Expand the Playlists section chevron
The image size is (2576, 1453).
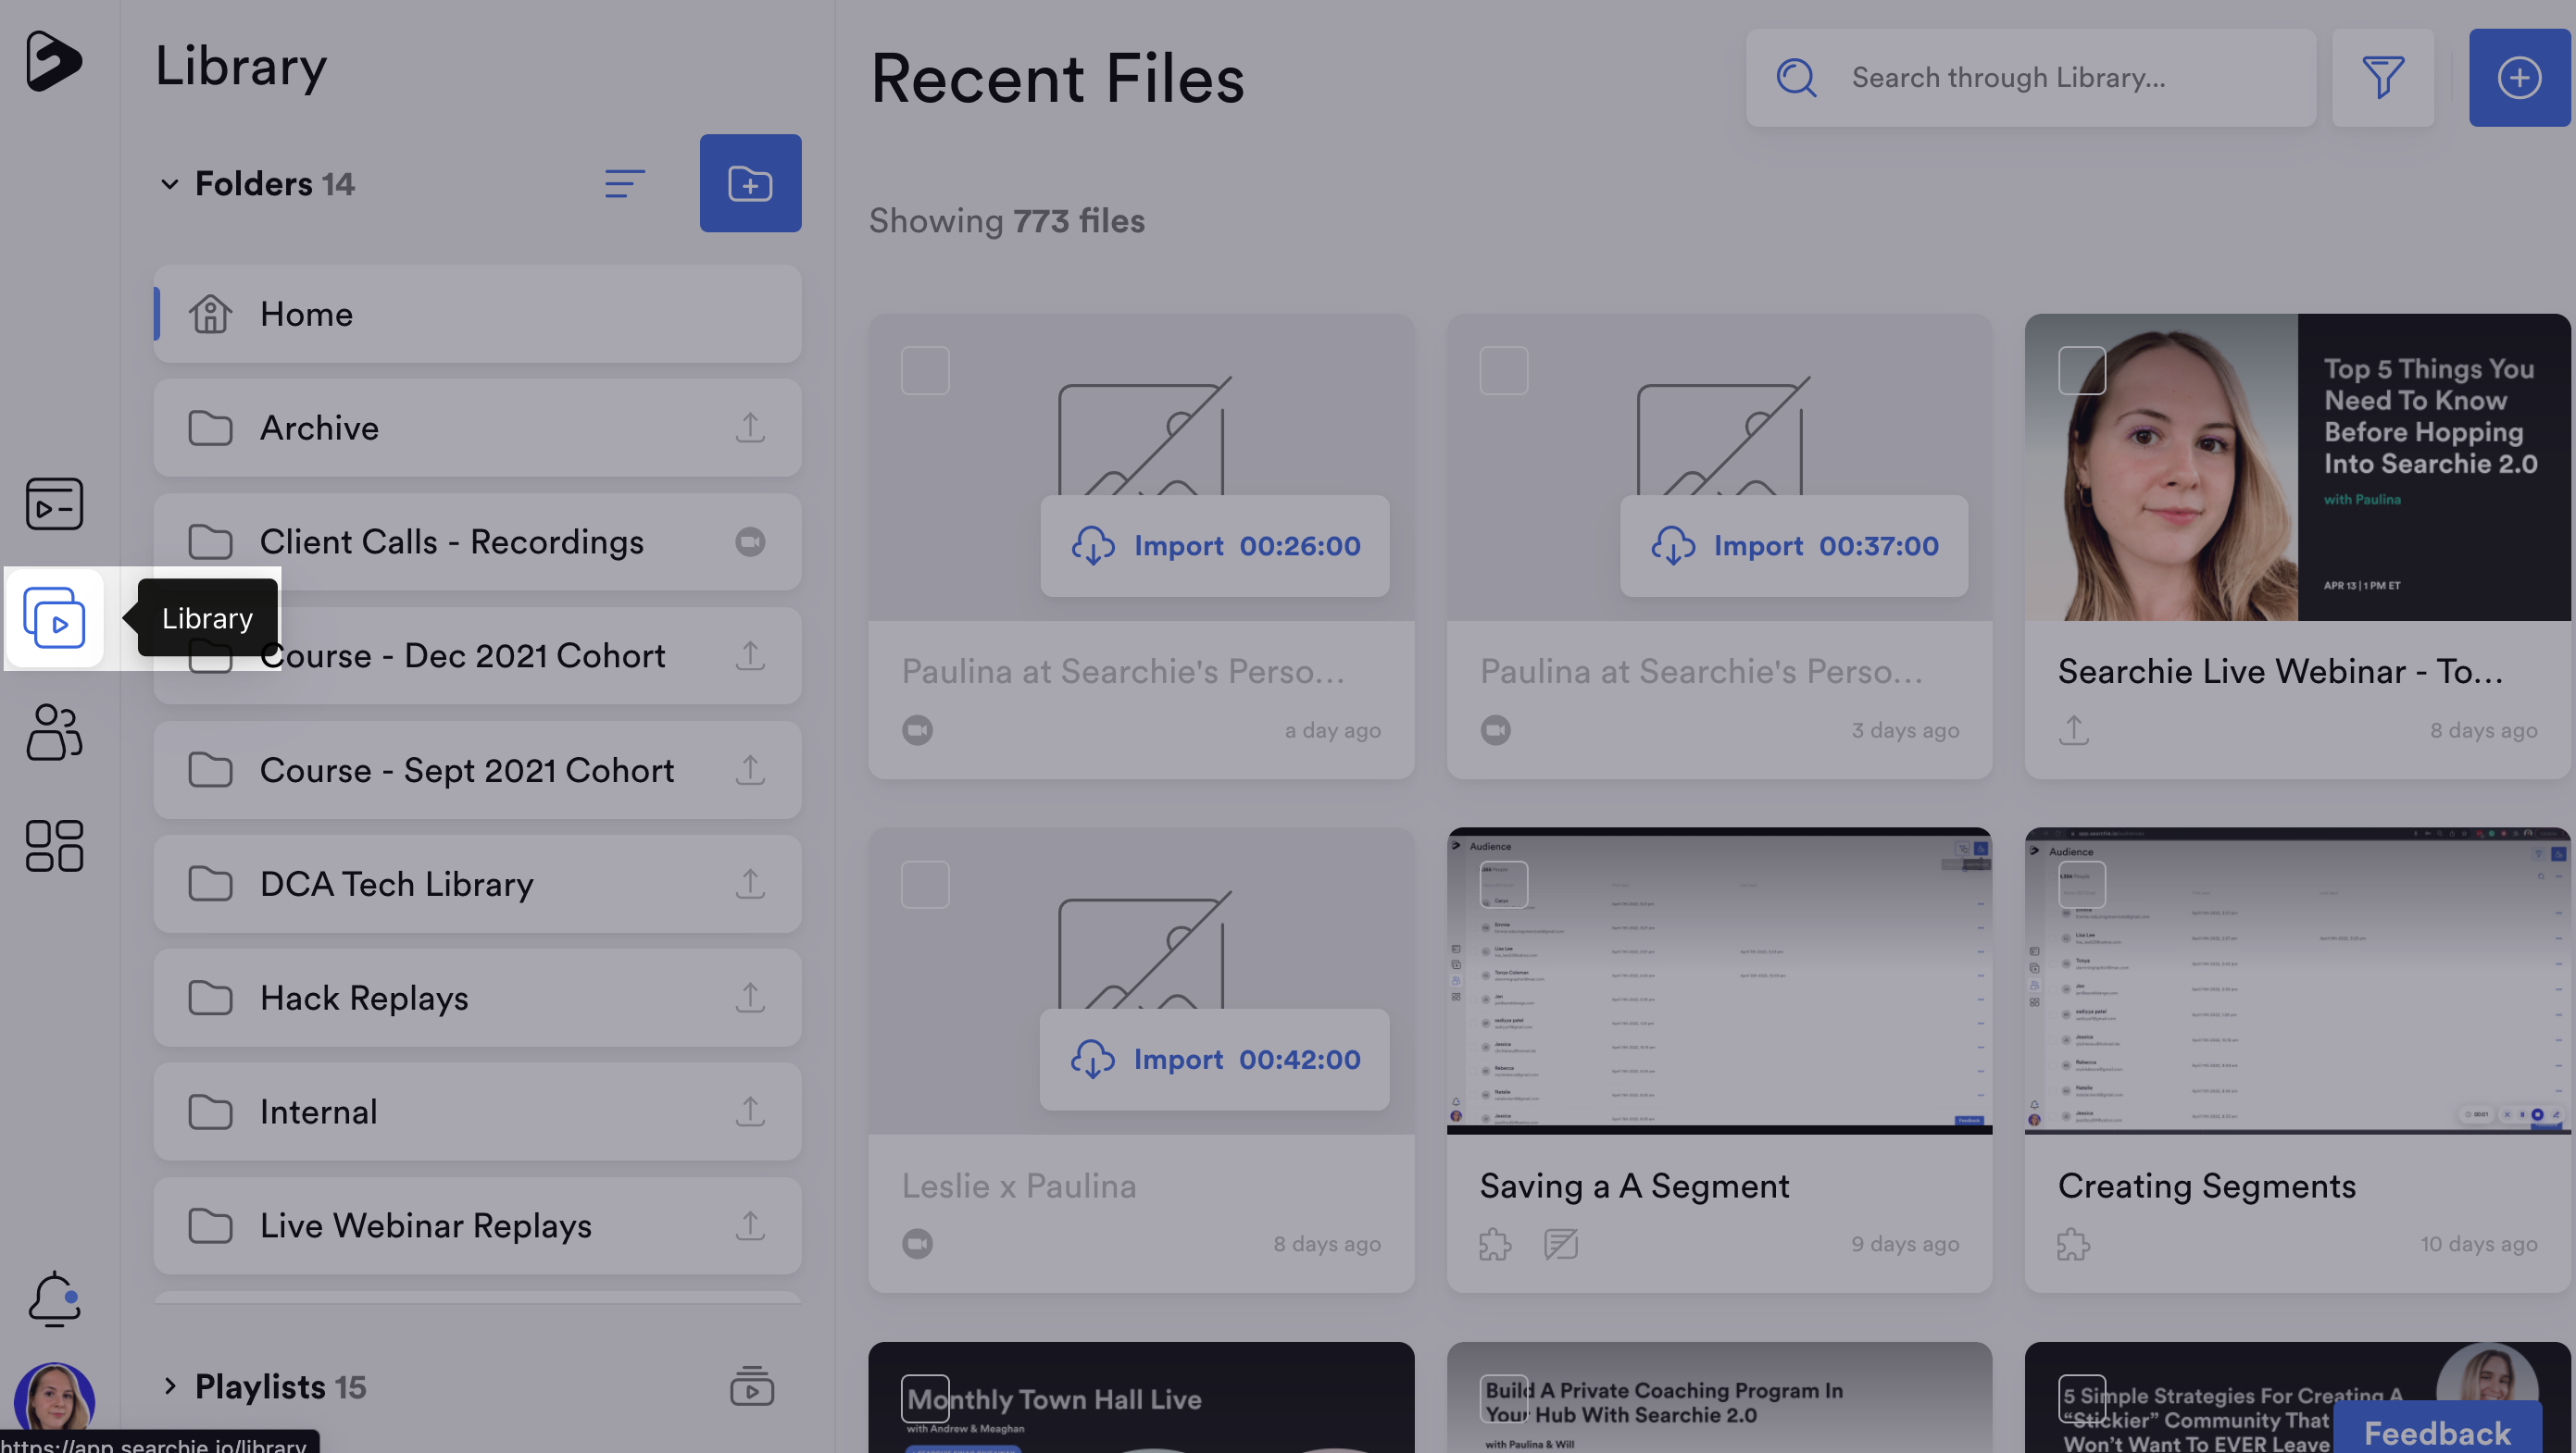tap(169, 1386)
